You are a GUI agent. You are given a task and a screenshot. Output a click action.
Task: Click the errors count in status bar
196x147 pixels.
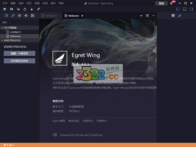click(x=6, y=145)
